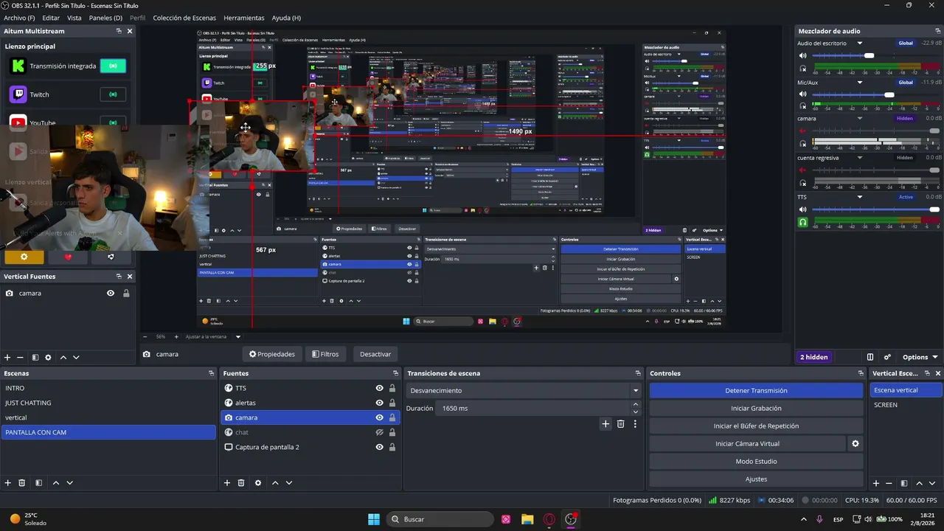Image resolution: width=944 pixels, height=531 pixels.
Task: Toggle mixer layout icon beside 2 hidden
Action: 870,357
